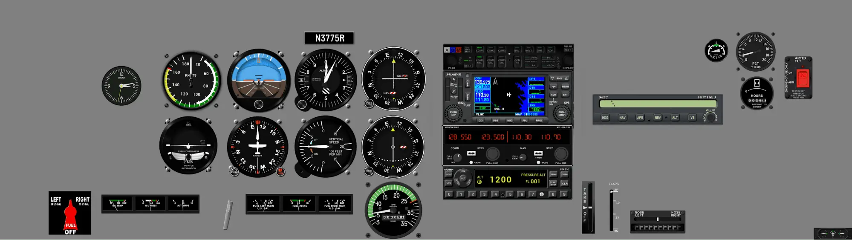Screen dimensions: 852x240
Task: Click the NAV standby PULL OBS tuning knob
Action: pyautogui.click(x=561, y=154)
